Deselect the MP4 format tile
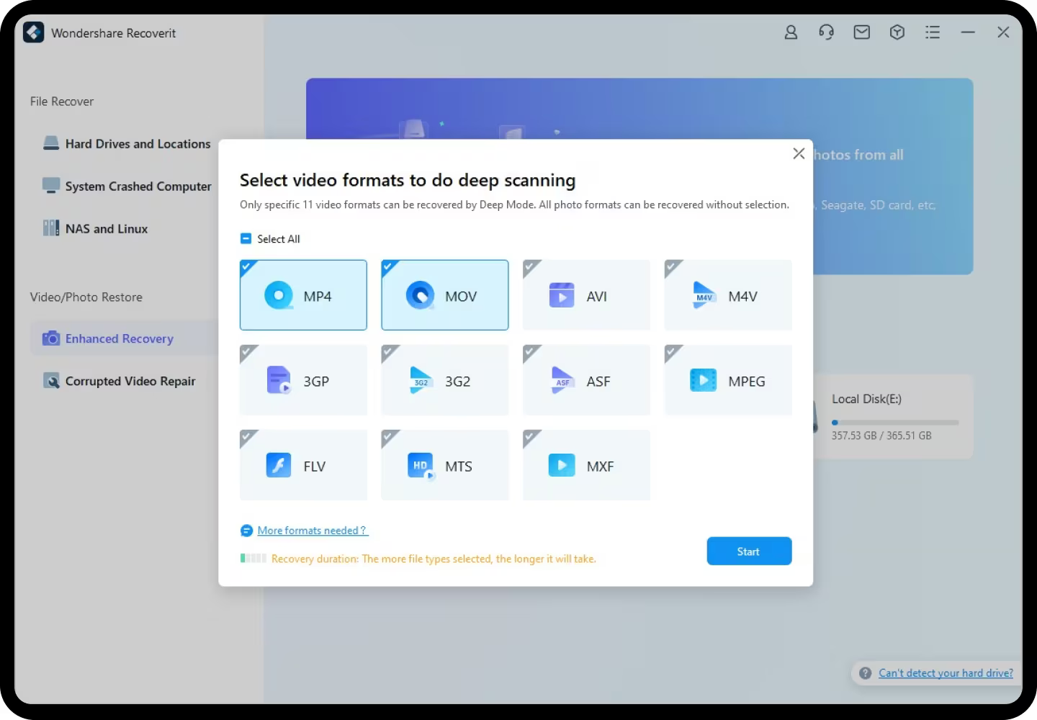1037x720 pixels. click(x=303, y=295)
